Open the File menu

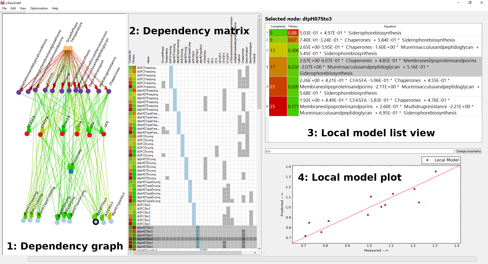point(4,8)
